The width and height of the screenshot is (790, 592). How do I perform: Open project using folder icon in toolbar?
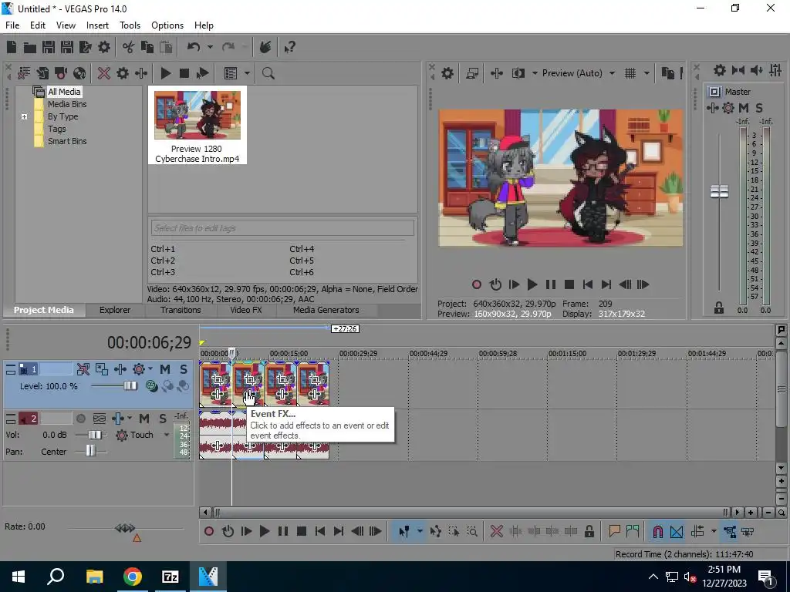[30, 47]
